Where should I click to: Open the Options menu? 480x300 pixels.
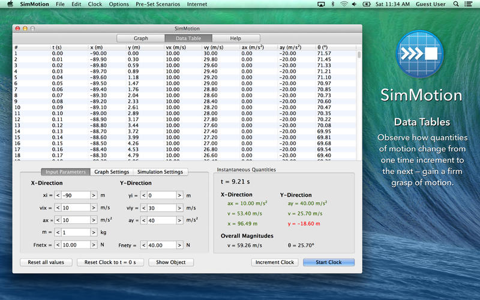(x=119, y=4)
